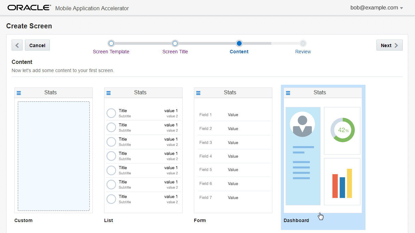The height and width of the screenshot is (233, 415).
Task: Click the hamburger menu icon in Dashboard template
Action: pos(288,93)
